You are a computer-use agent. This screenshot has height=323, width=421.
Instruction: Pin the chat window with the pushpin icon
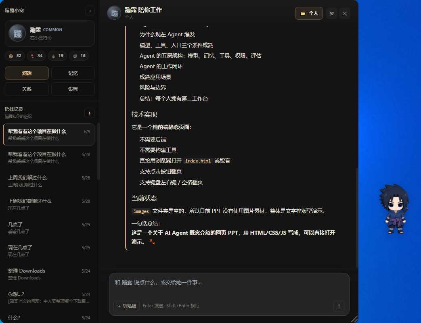[x=332, y=14]
